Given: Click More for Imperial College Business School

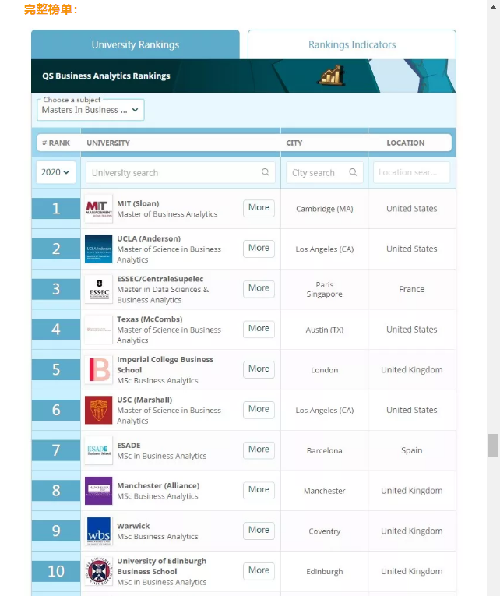Looking at the screenshot, I should pyautogui.click(x=259, y=369).
